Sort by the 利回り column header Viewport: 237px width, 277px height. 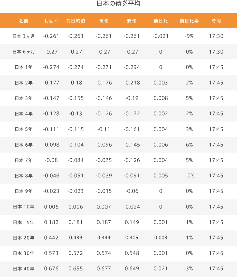(x=51, y=21)
